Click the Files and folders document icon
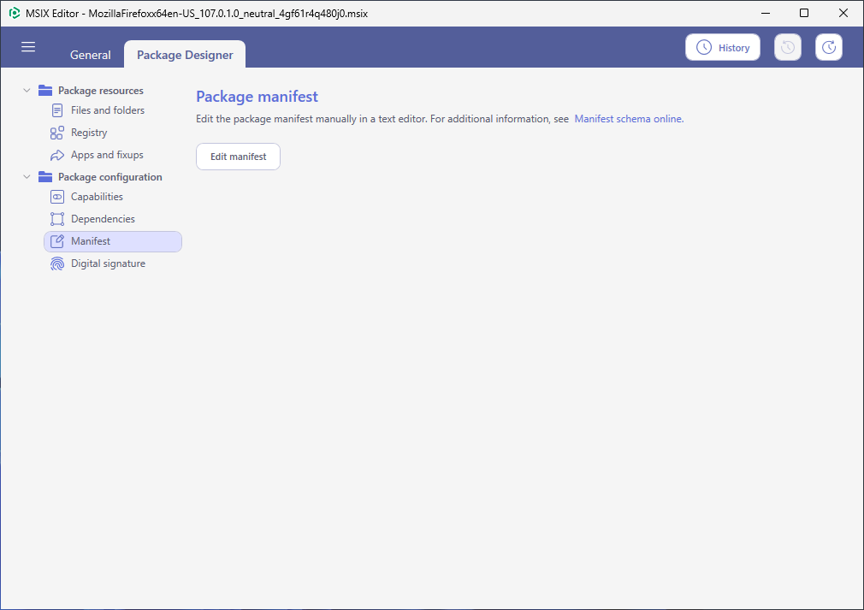864x610 pixels. point(56,110)
